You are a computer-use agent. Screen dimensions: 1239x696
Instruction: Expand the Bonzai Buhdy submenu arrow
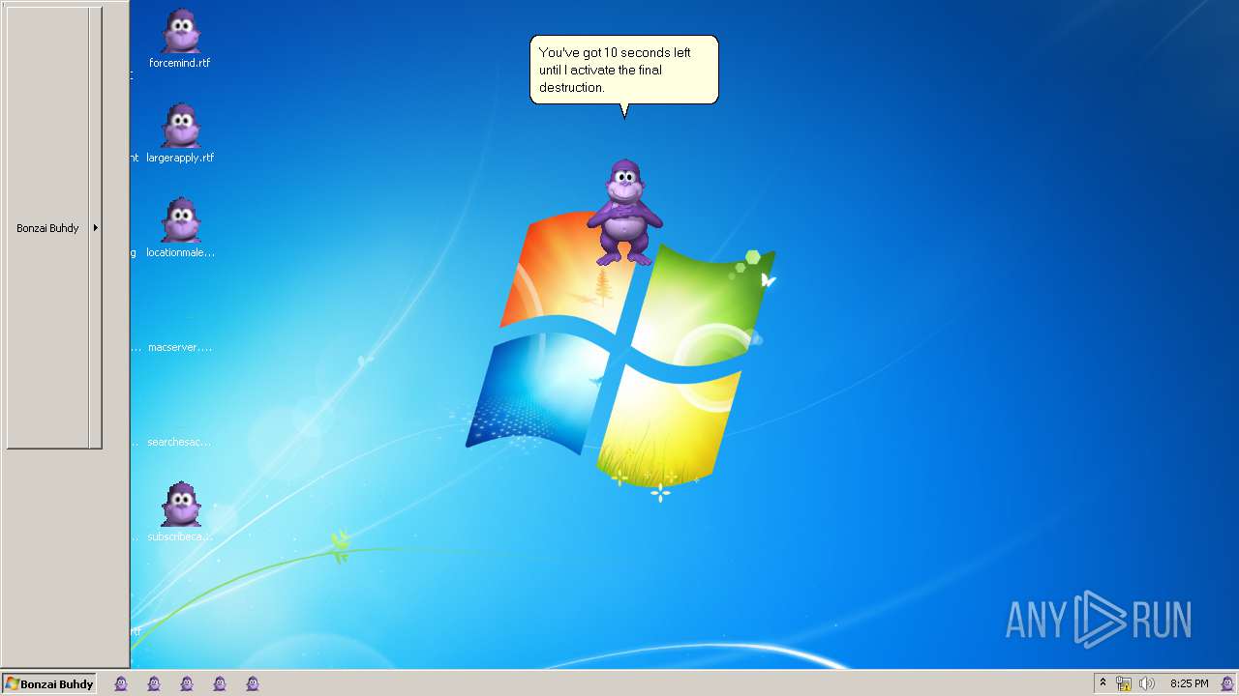point(95,228)
